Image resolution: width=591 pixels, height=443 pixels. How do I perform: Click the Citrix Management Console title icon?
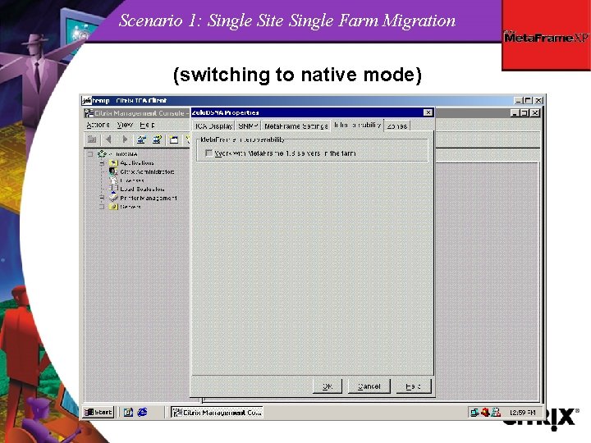[x=89, y=113]
